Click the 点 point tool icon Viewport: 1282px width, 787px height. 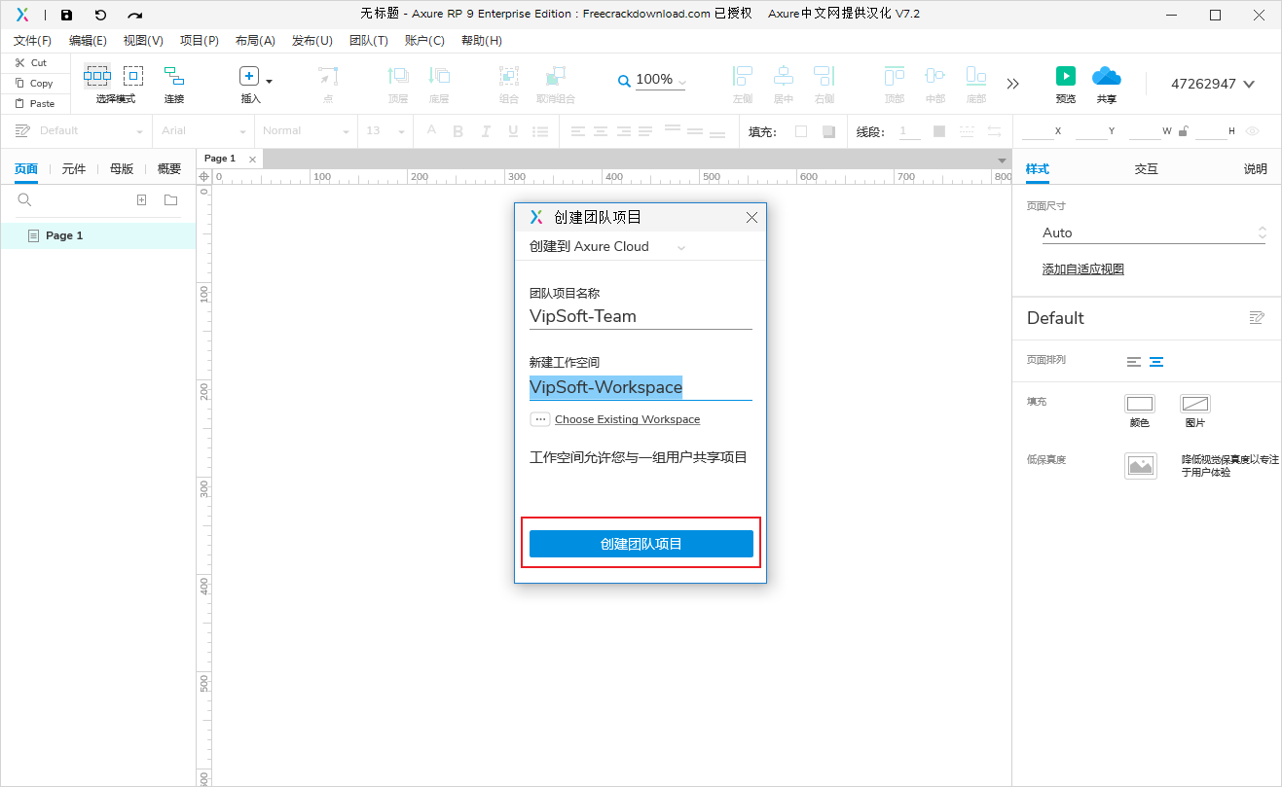328,76
